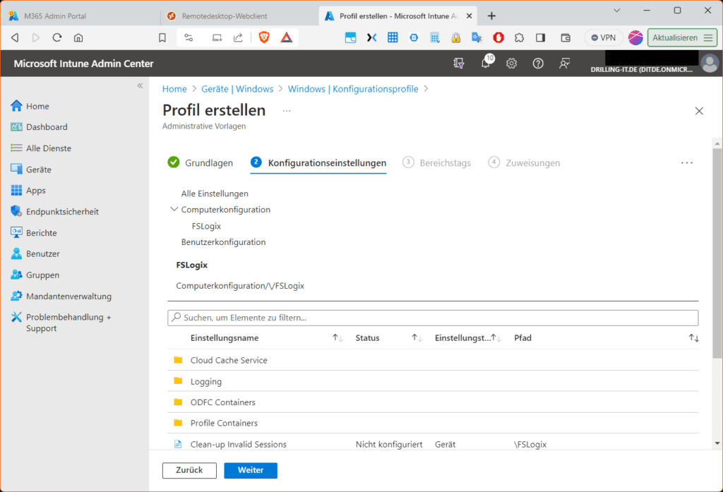
Task: Select Alle Einstellungen in the tree
Action: pos(215,193)
